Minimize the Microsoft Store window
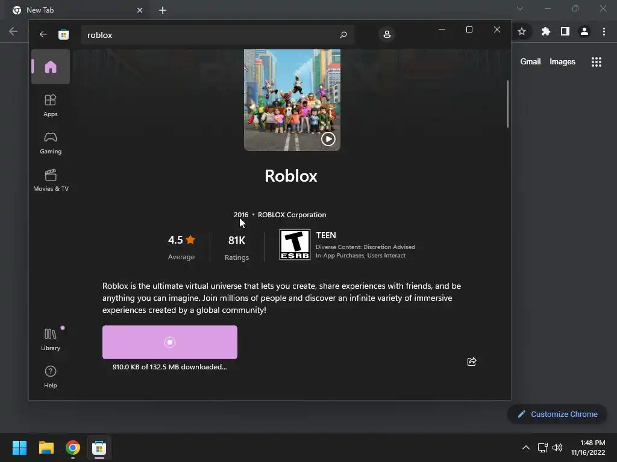This screenshot has width=617, height=462. (x=442, y=29)
